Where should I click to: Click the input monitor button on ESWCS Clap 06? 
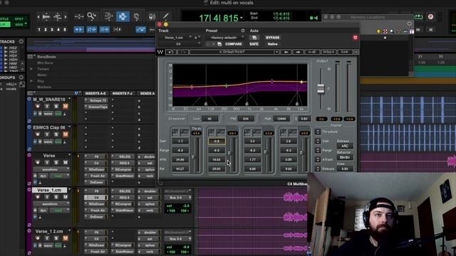[x=47, y=134]
